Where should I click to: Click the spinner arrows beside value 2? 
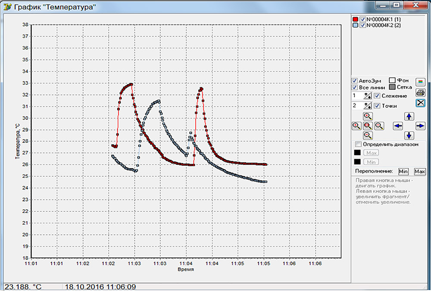coord(368,106)
